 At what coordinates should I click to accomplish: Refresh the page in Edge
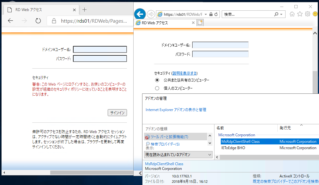[38, 21]
